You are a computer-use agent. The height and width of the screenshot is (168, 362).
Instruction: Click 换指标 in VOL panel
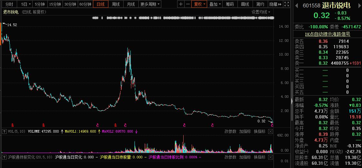click(x=259, y=132)
